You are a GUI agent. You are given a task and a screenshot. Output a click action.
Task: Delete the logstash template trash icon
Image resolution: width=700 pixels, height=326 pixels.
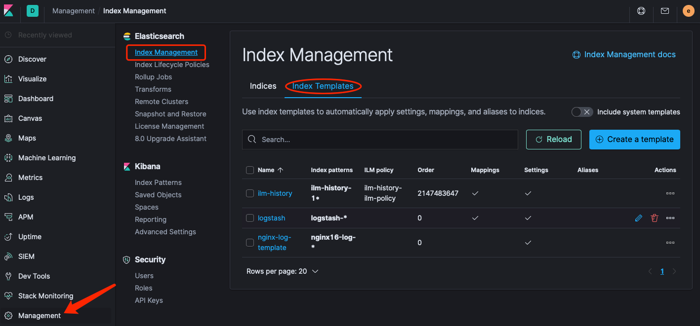click(x=655, y=218)
